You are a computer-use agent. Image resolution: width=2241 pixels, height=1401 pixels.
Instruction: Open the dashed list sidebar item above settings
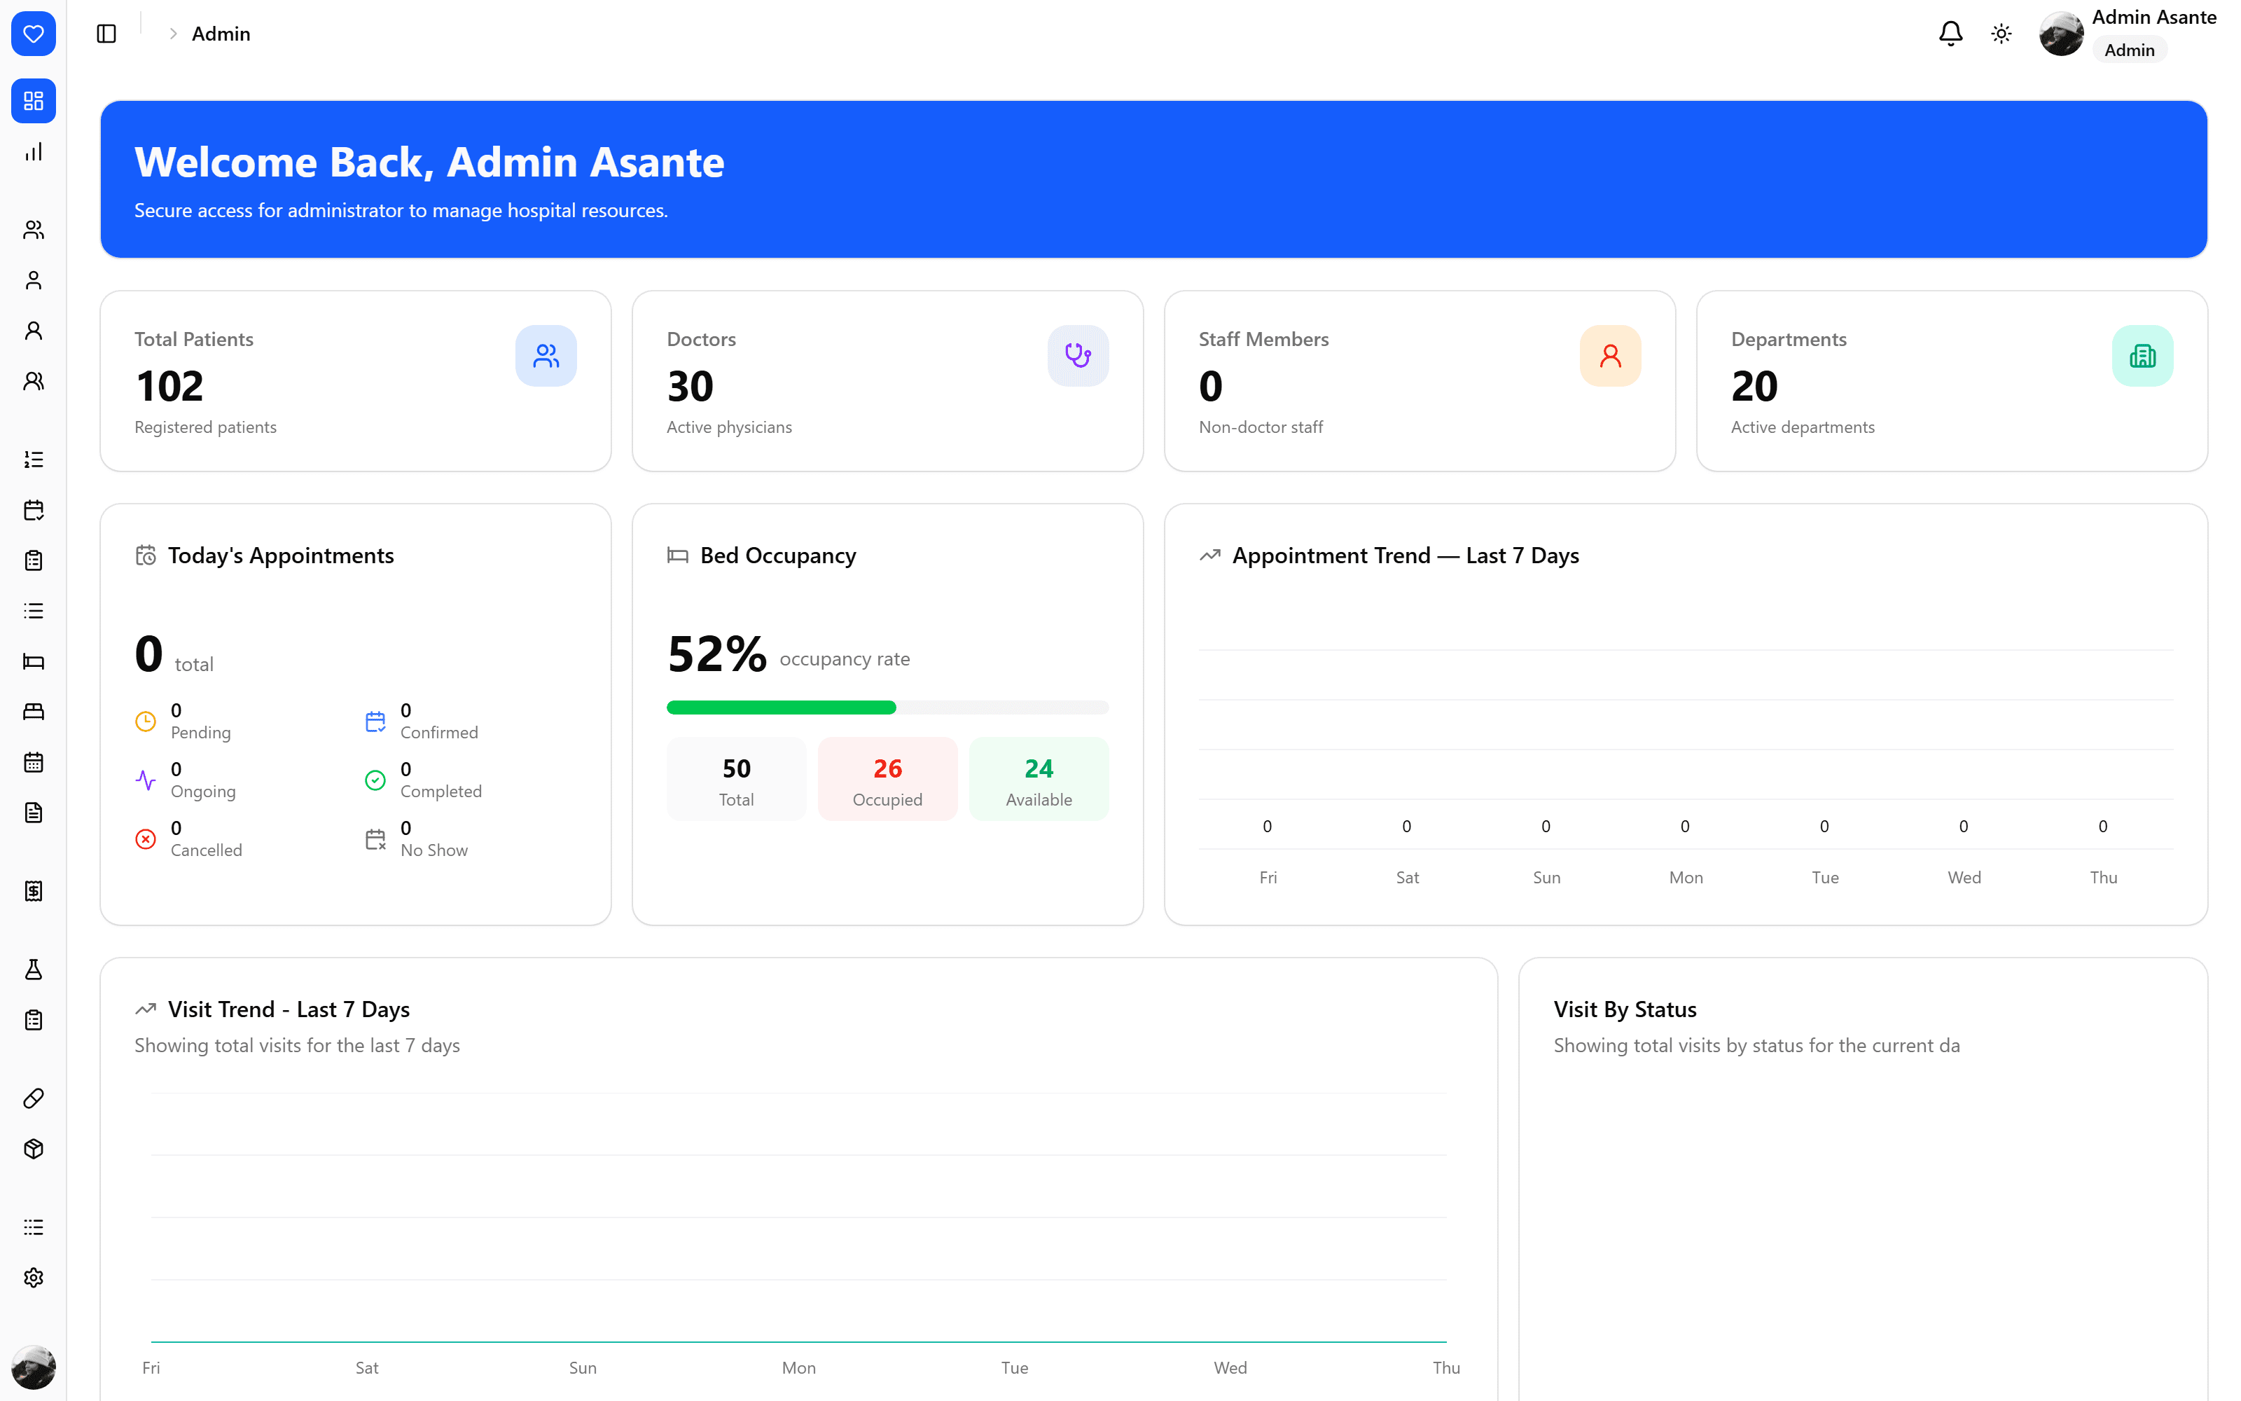tap(34, 1228)
